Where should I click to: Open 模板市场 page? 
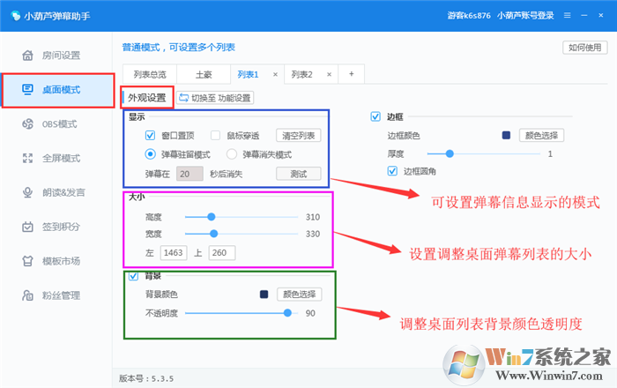[57, 261]
